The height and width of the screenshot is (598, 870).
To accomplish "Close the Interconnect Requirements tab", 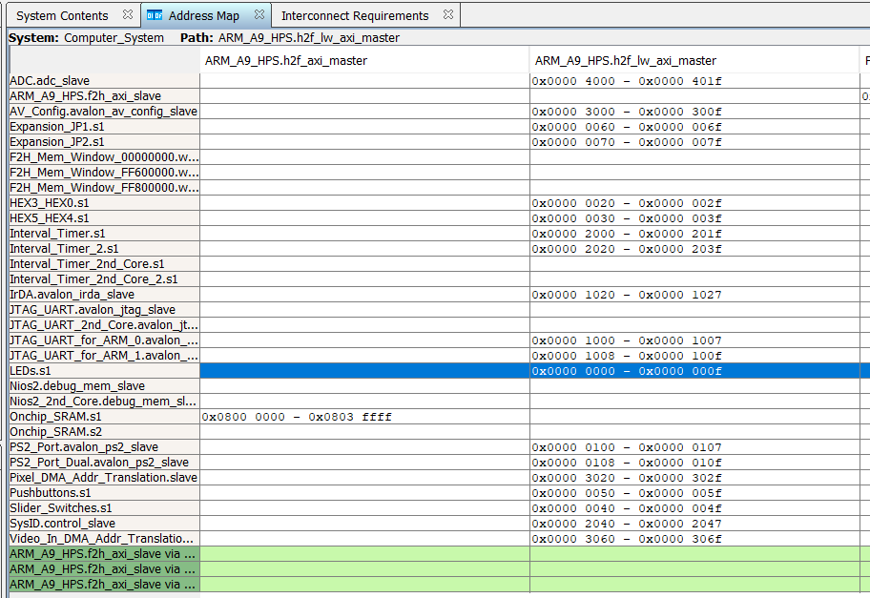I will point(446,15).
